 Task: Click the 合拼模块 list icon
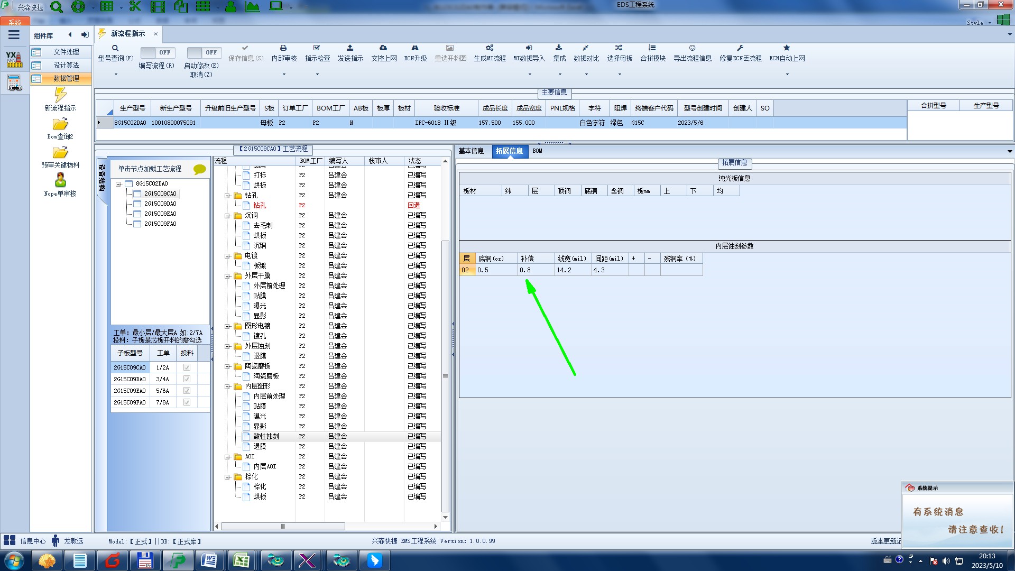pos(652,48)
